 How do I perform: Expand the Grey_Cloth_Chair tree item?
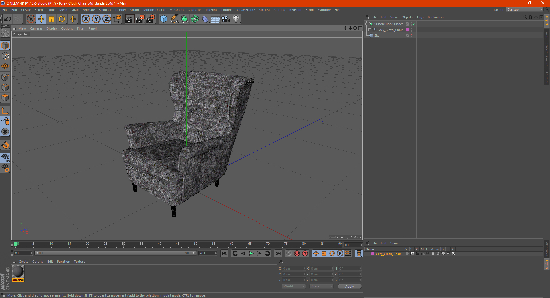[x=370, y=30]
